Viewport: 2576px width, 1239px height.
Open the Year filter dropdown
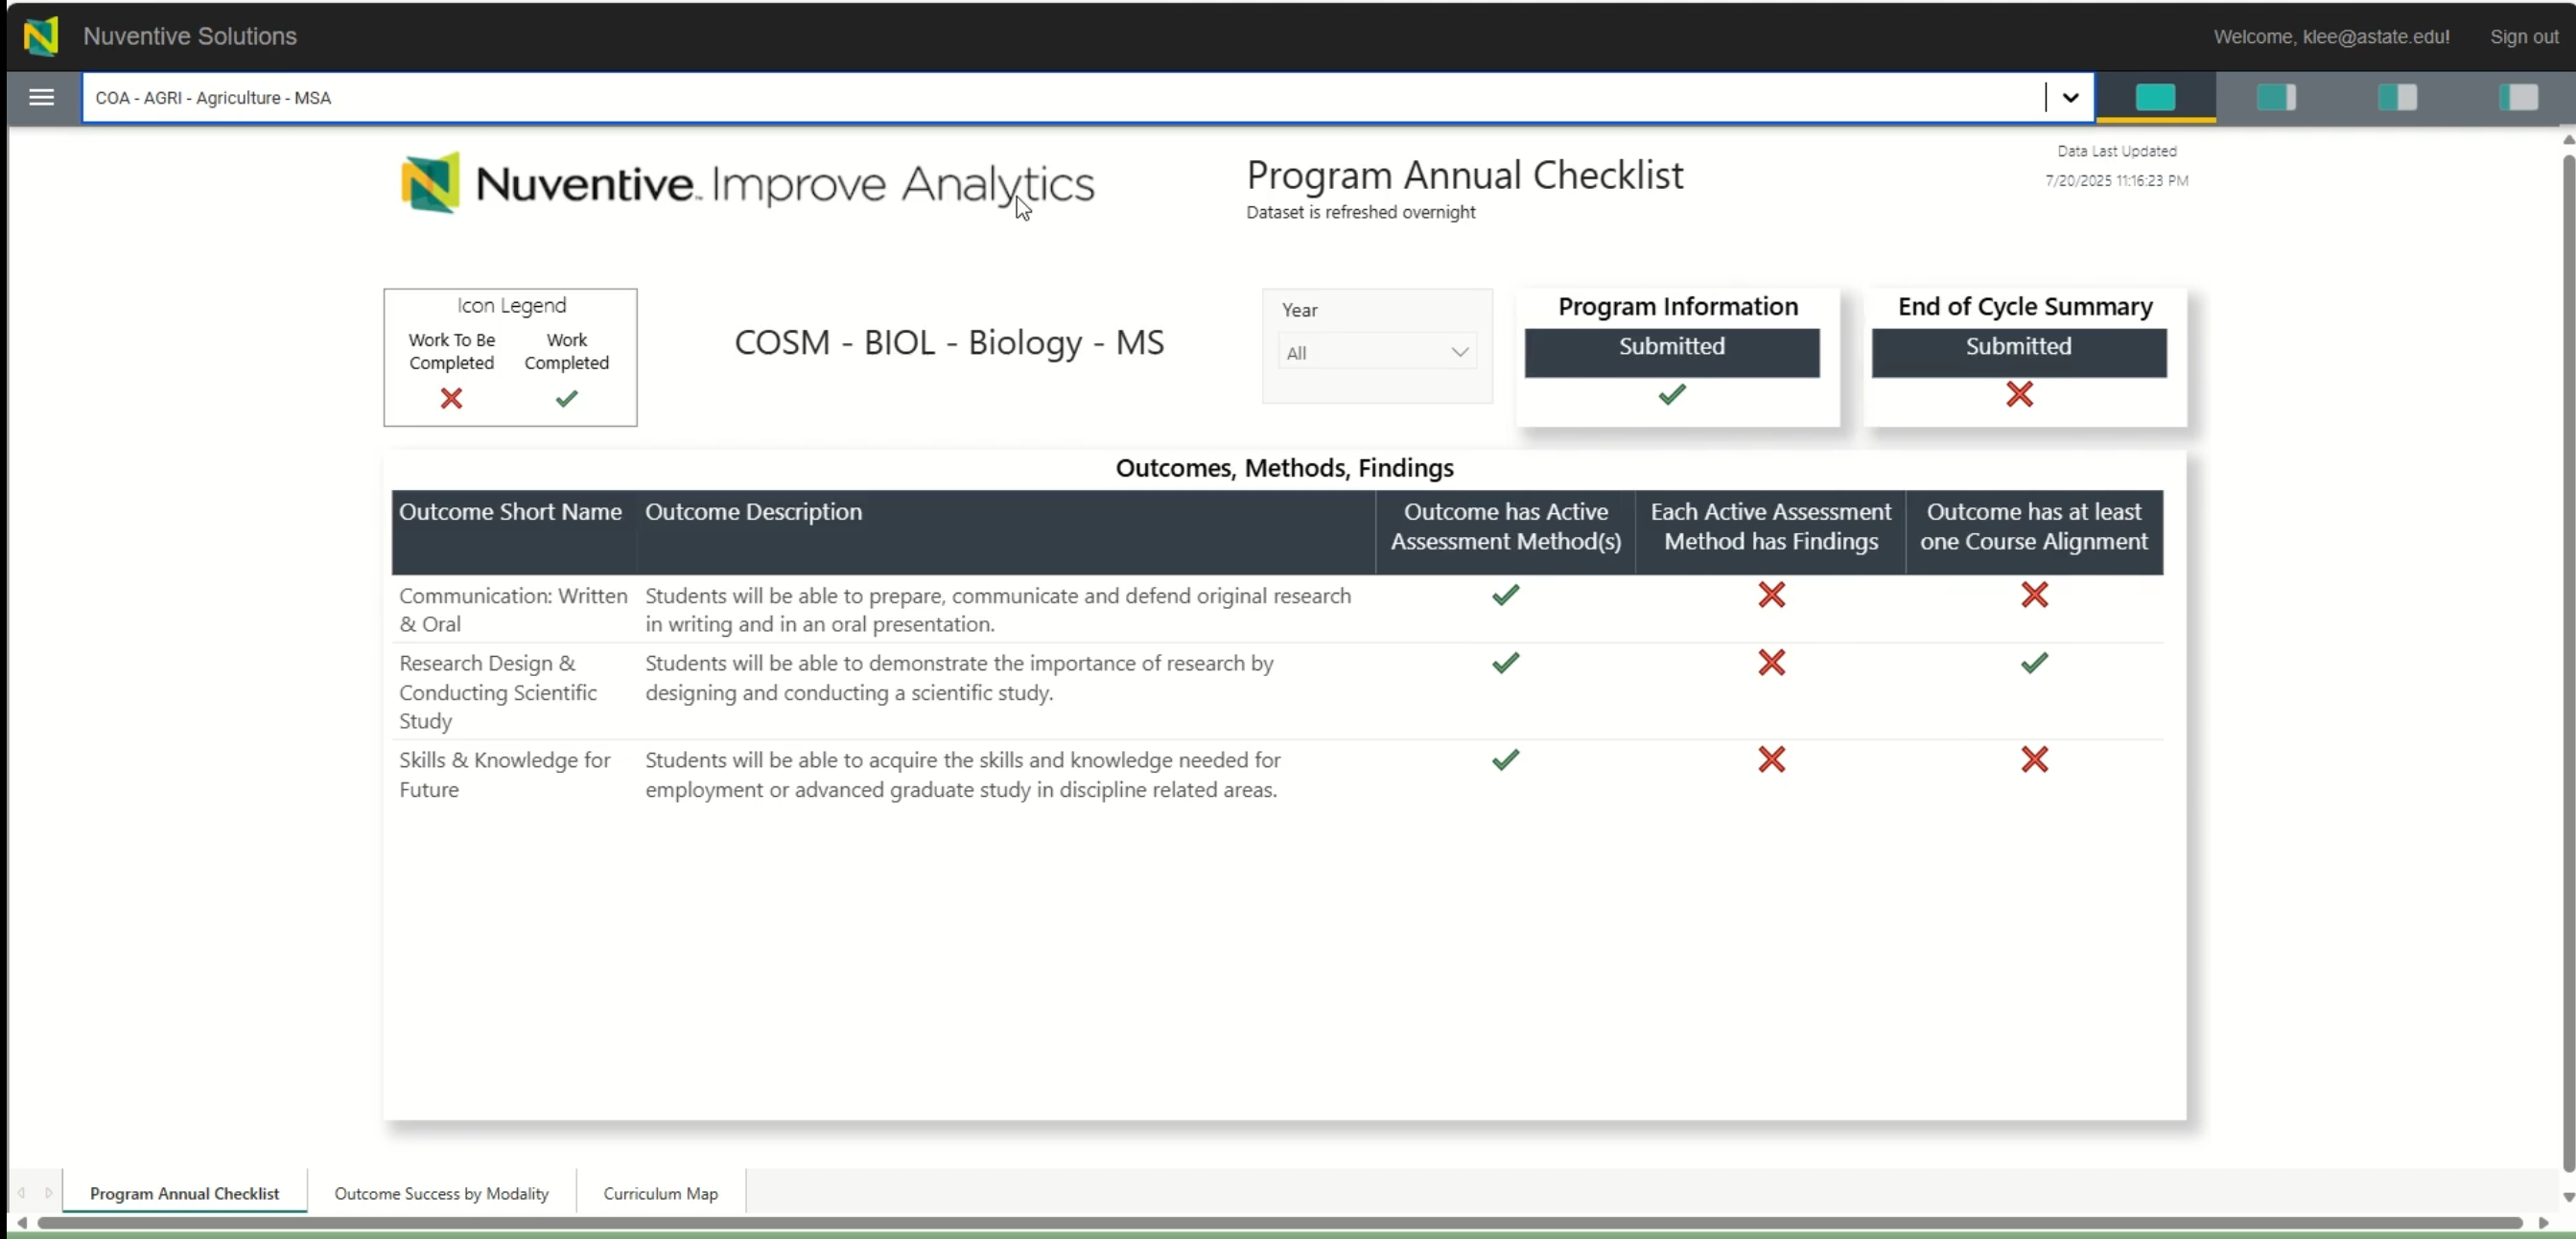[x=1377, y=352]
